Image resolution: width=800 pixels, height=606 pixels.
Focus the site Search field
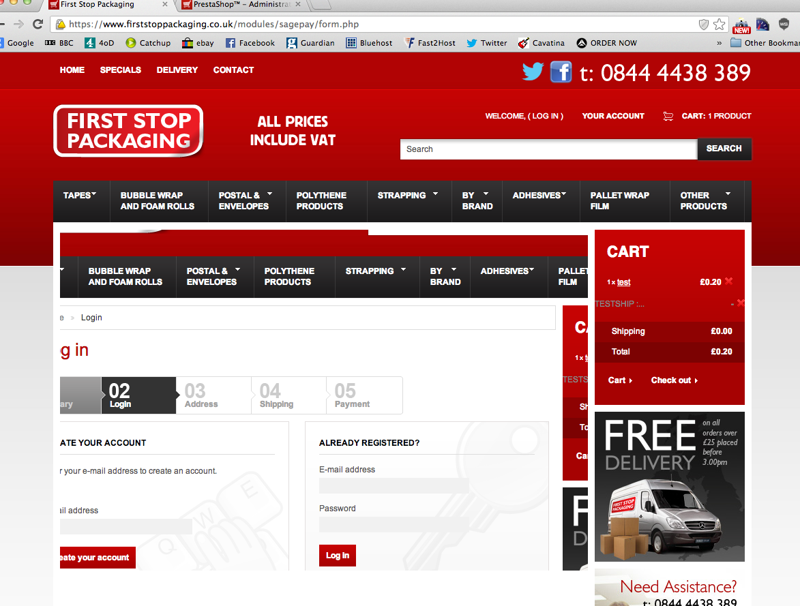tap(548, 149)
